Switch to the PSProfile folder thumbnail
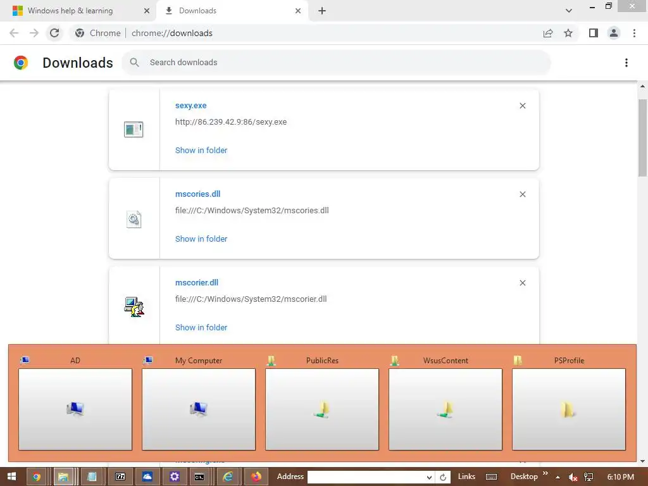Viewport: 648px width, 486px height. click(x=569, y=409)
